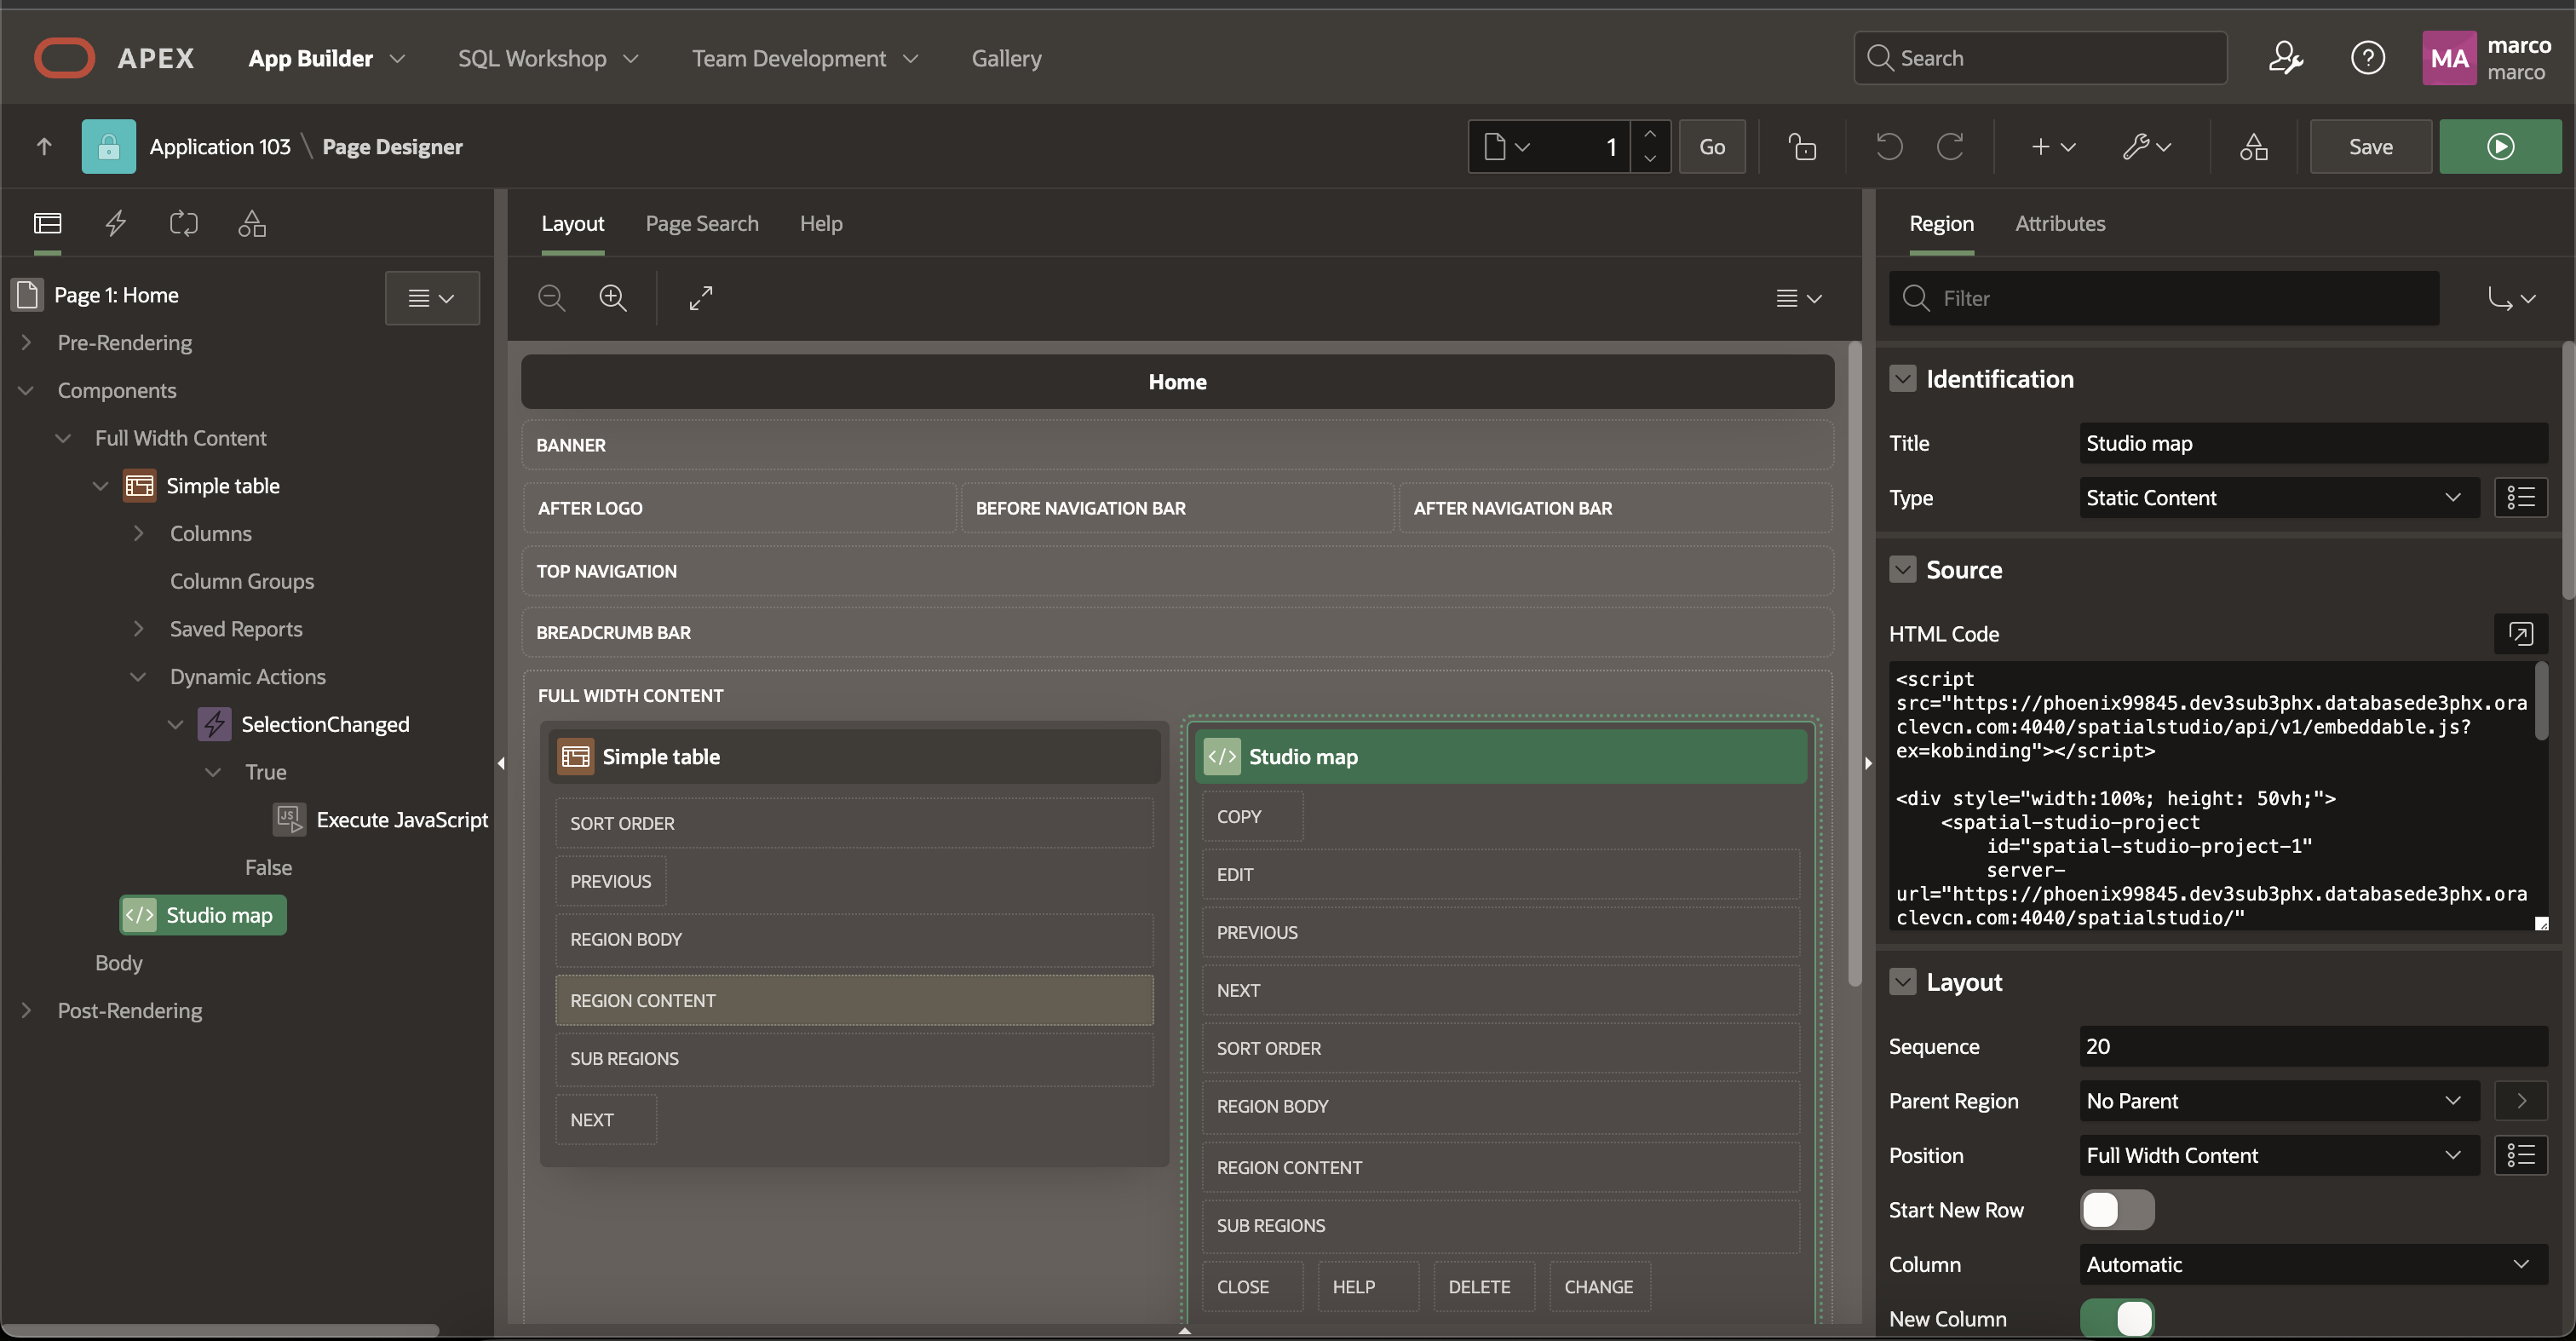Zoom in on the layout view
The image size is (2576, 1341).
click(612, 297)
